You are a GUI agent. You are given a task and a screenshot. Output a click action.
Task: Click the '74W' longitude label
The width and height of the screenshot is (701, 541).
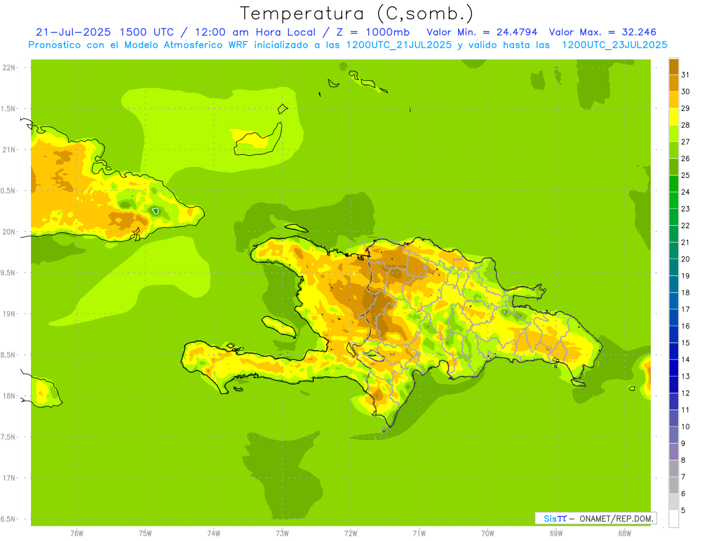(x=213, y=533)
